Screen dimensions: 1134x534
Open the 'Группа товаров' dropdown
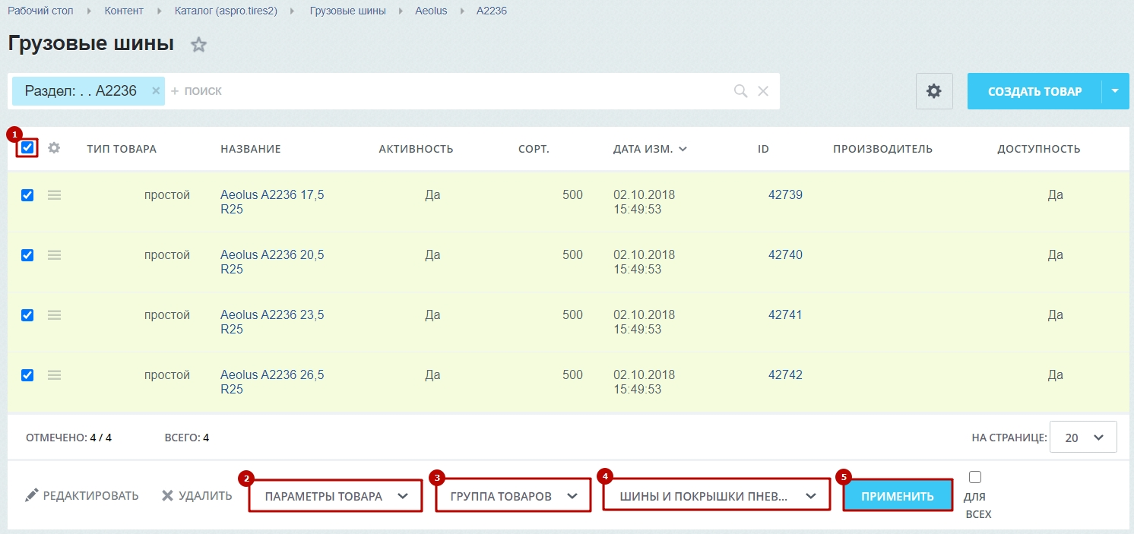(x=513, y=496)
